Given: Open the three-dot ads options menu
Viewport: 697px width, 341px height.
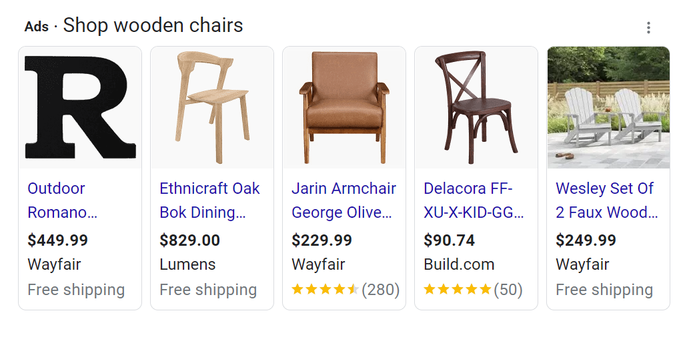Looking at the screenshot, I should click(648, 28).
